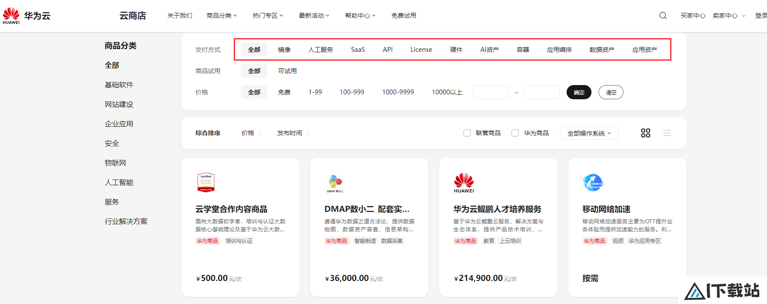Filter by 可试用 products
Image resolution: width=767 pixels, height=304 pixels.
pos(288,71)
